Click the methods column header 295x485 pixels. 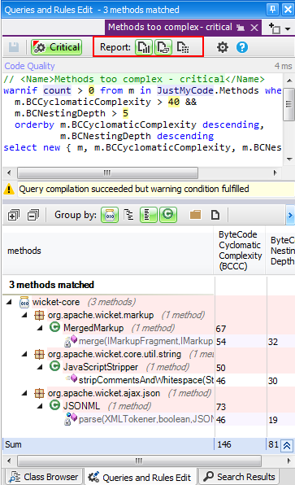(108, 251)
